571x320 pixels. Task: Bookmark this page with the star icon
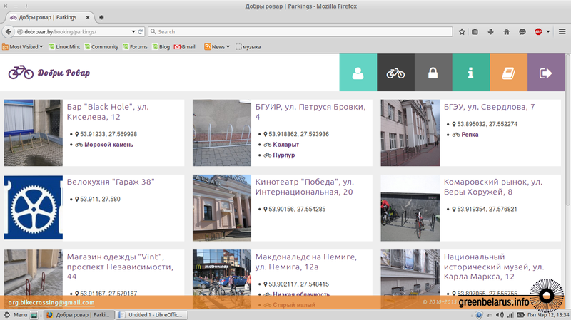462,31
